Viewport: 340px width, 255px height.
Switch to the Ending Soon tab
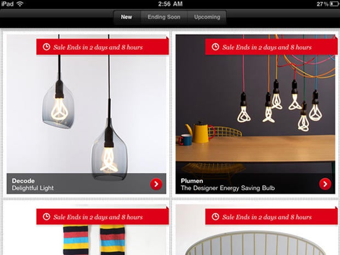(164, 17)
